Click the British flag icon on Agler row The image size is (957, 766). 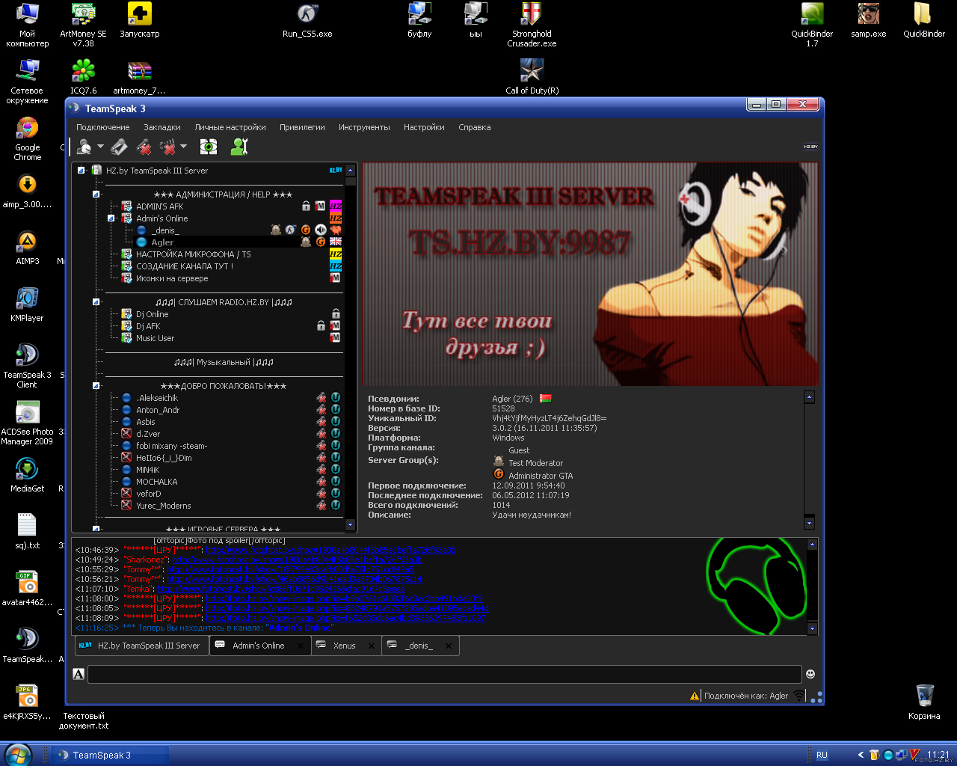[336, 242]
